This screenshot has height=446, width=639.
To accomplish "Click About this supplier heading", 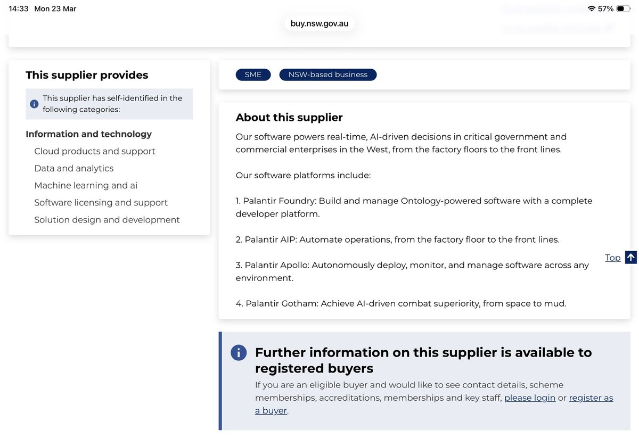I will [289, 118].
